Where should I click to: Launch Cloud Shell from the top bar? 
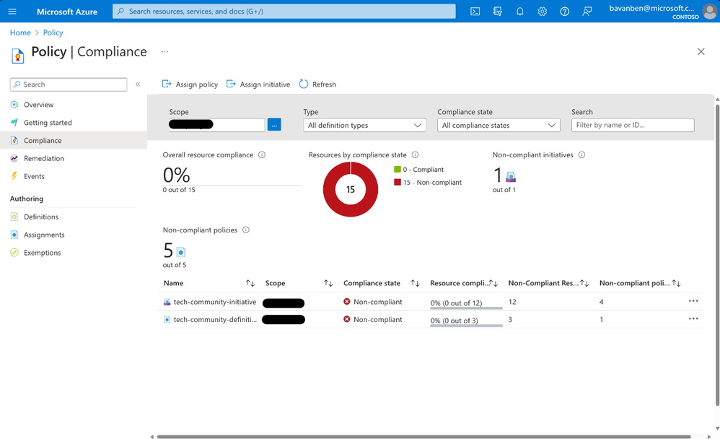[475, 12]
